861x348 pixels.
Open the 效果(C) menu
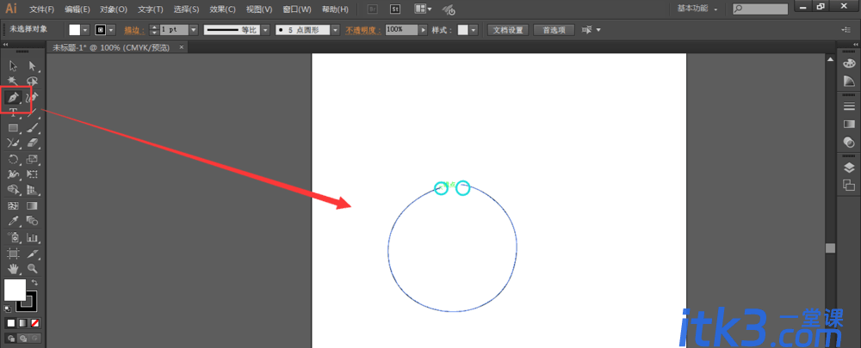[x=222, y=9]
